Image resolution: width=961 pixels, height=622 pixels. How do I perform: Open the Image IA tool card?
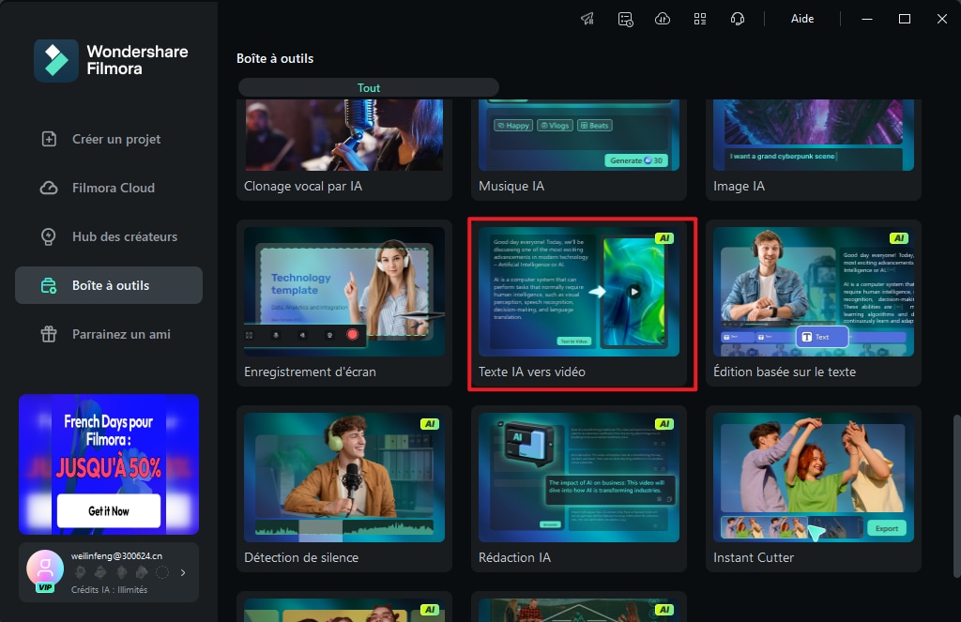814,149
